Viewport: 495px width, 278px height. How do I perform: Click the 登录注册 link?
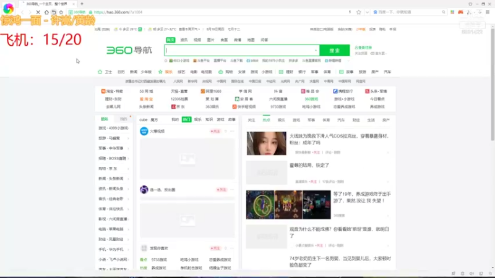(363, 48)
